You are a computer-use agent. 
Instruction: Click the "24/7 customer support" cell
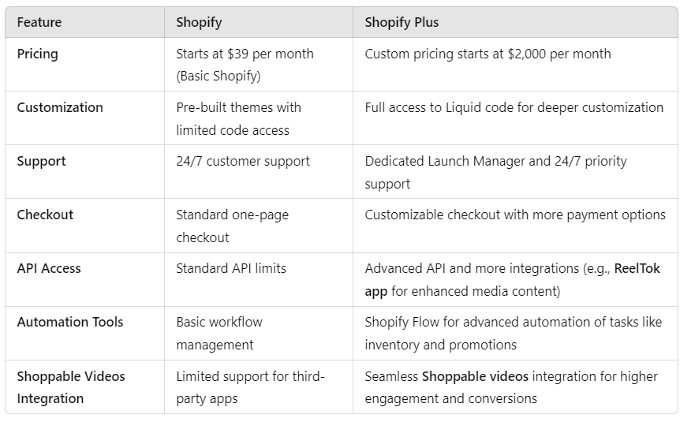243,161
